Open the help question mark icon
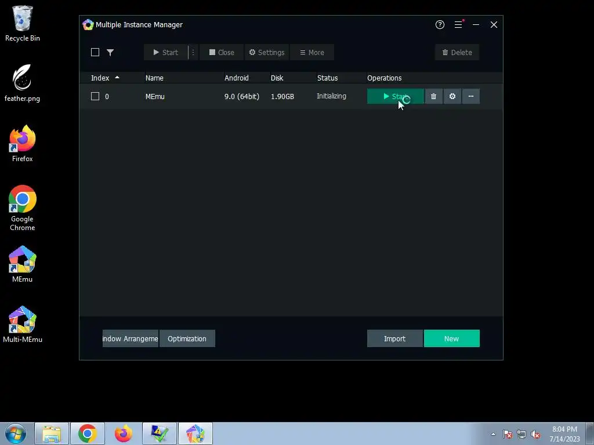The image size is (594, 445). coord(440,24)
